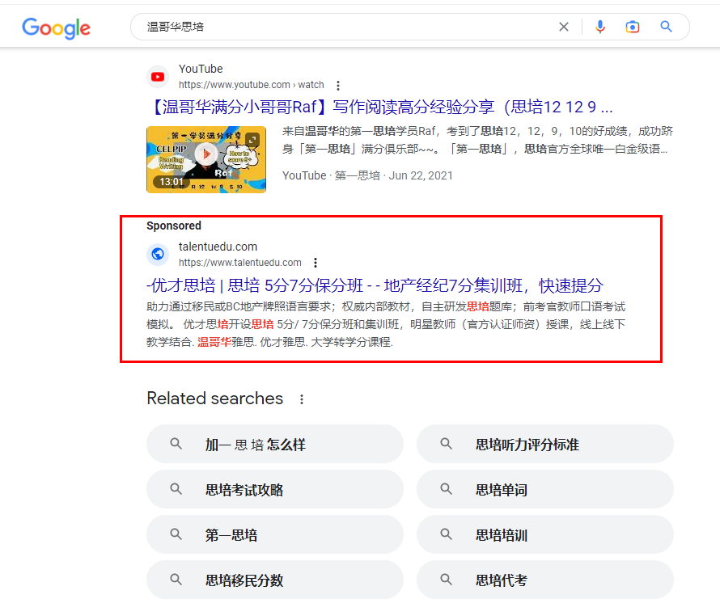Select related search 思培代考
The image size is (720, 616).
[544, 580]
